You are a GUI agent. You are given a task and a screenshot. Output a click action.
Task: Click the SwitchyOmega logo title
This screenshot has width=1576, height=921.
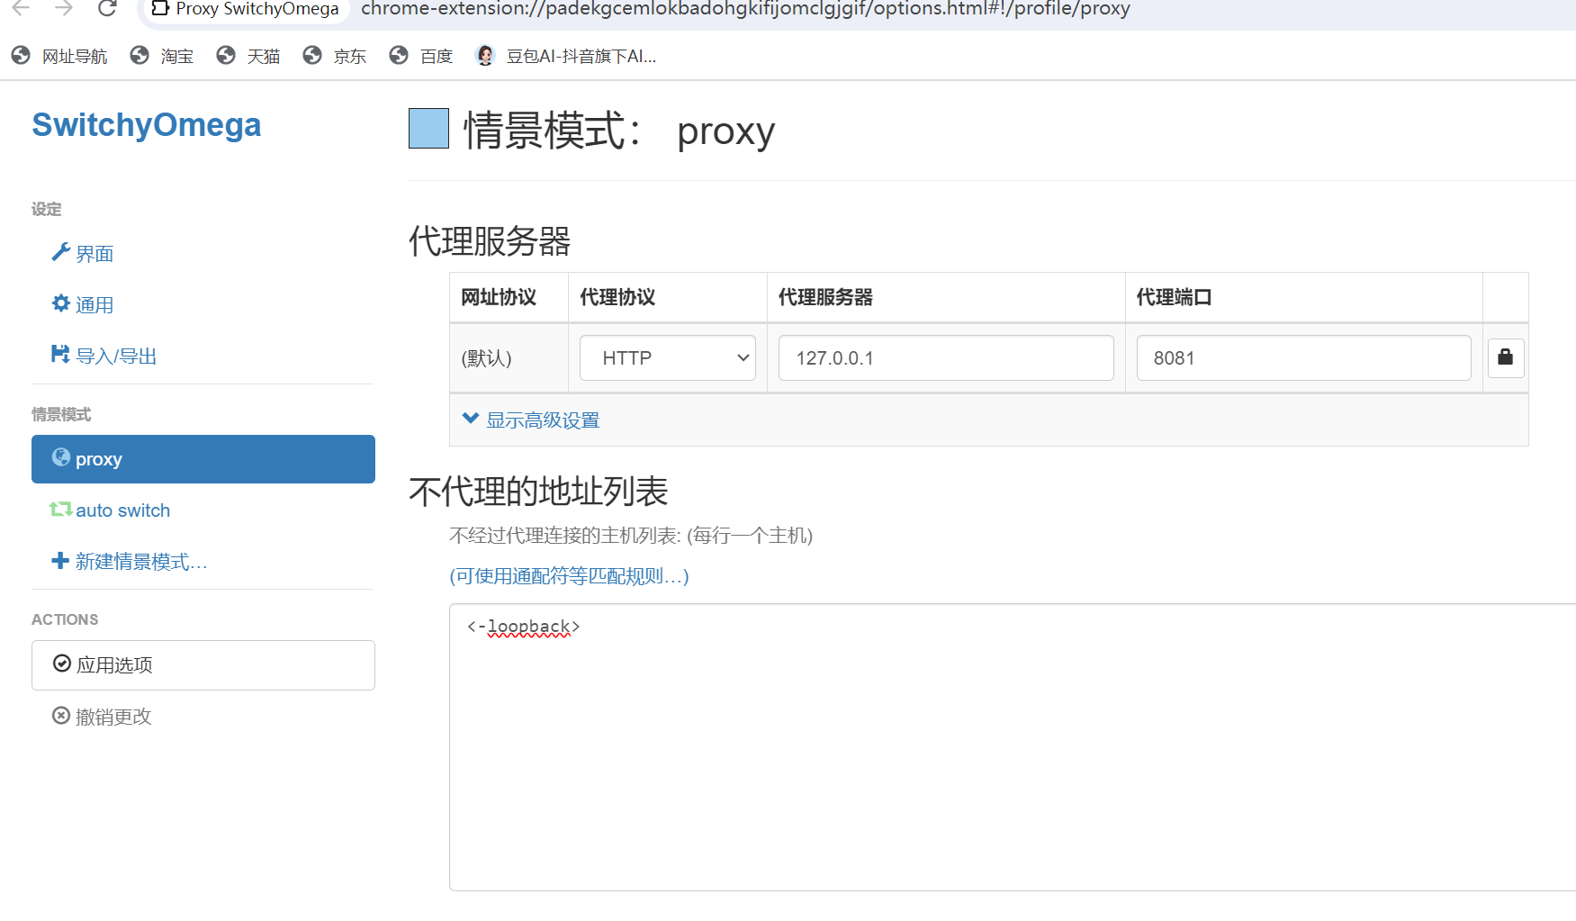click(147, 124)
